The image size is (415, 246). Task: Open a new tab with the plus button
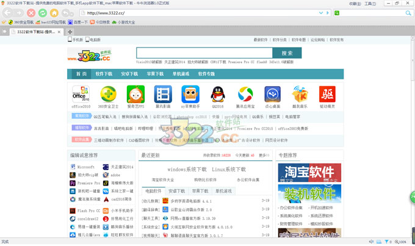coord(70,32)
